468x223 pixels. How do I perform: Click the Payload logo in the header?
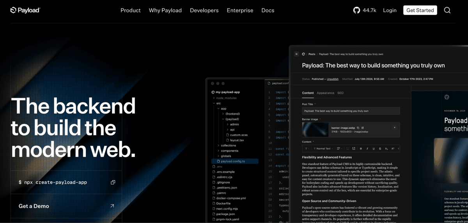(25, 10)
